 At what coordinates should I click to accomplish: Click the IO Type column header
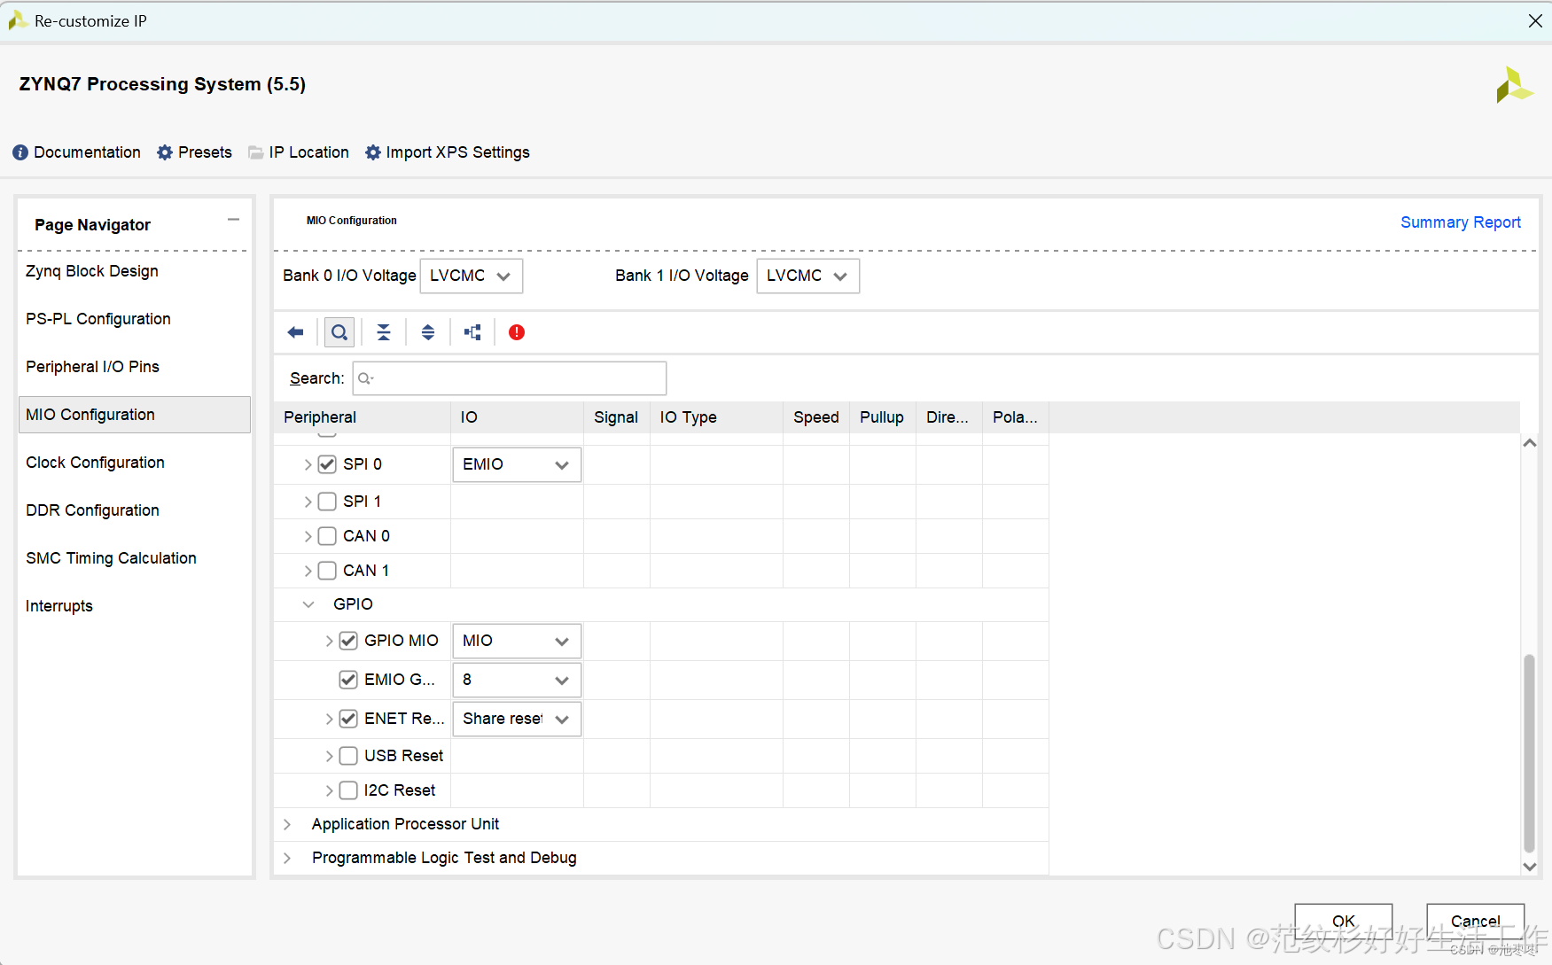click(x=716, y=417)
